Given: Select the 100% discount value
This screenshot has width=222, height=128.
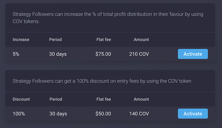Looking at the screenshot, I should point(19,114).
